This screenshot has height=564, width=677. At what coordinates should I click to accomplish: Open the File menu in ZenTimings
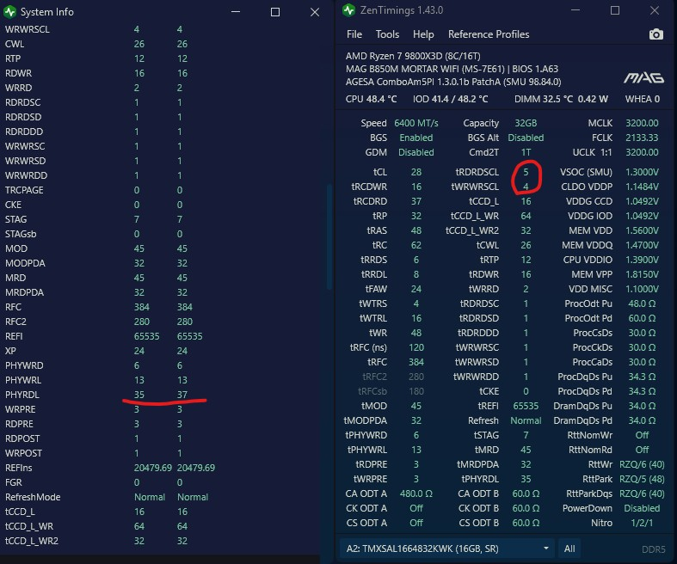[354, 34]
